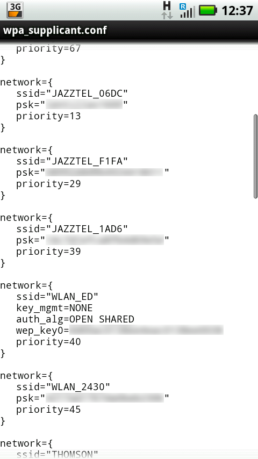
Task: Click the ssid="JAZZTEL_06DC" line
Action: [x=72, y=94]
